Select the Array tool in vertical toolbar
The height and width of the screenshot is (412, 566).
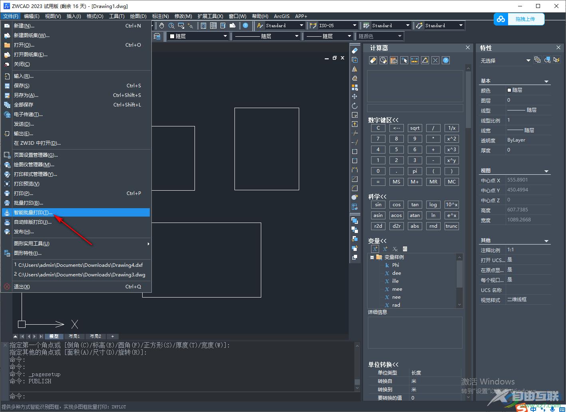pos(355,87)
